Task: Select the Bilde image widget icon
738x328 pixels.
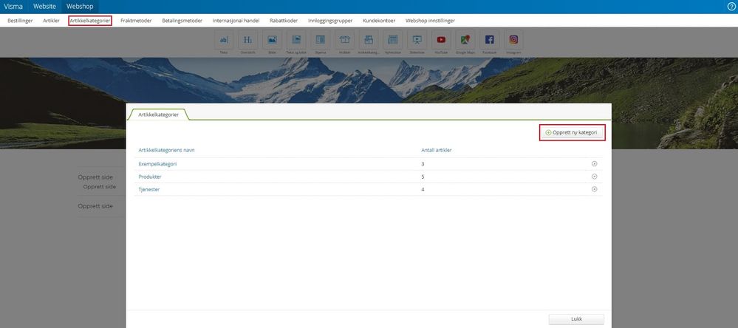Action: click(x=272, y=40)
